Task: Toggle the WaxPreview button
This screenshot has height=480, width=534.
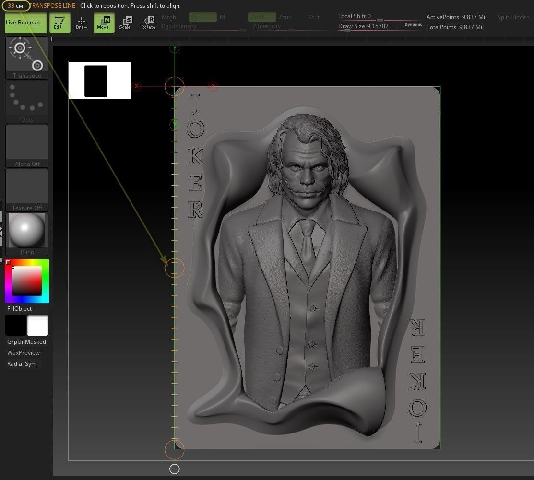Action: tap(24, 353)
